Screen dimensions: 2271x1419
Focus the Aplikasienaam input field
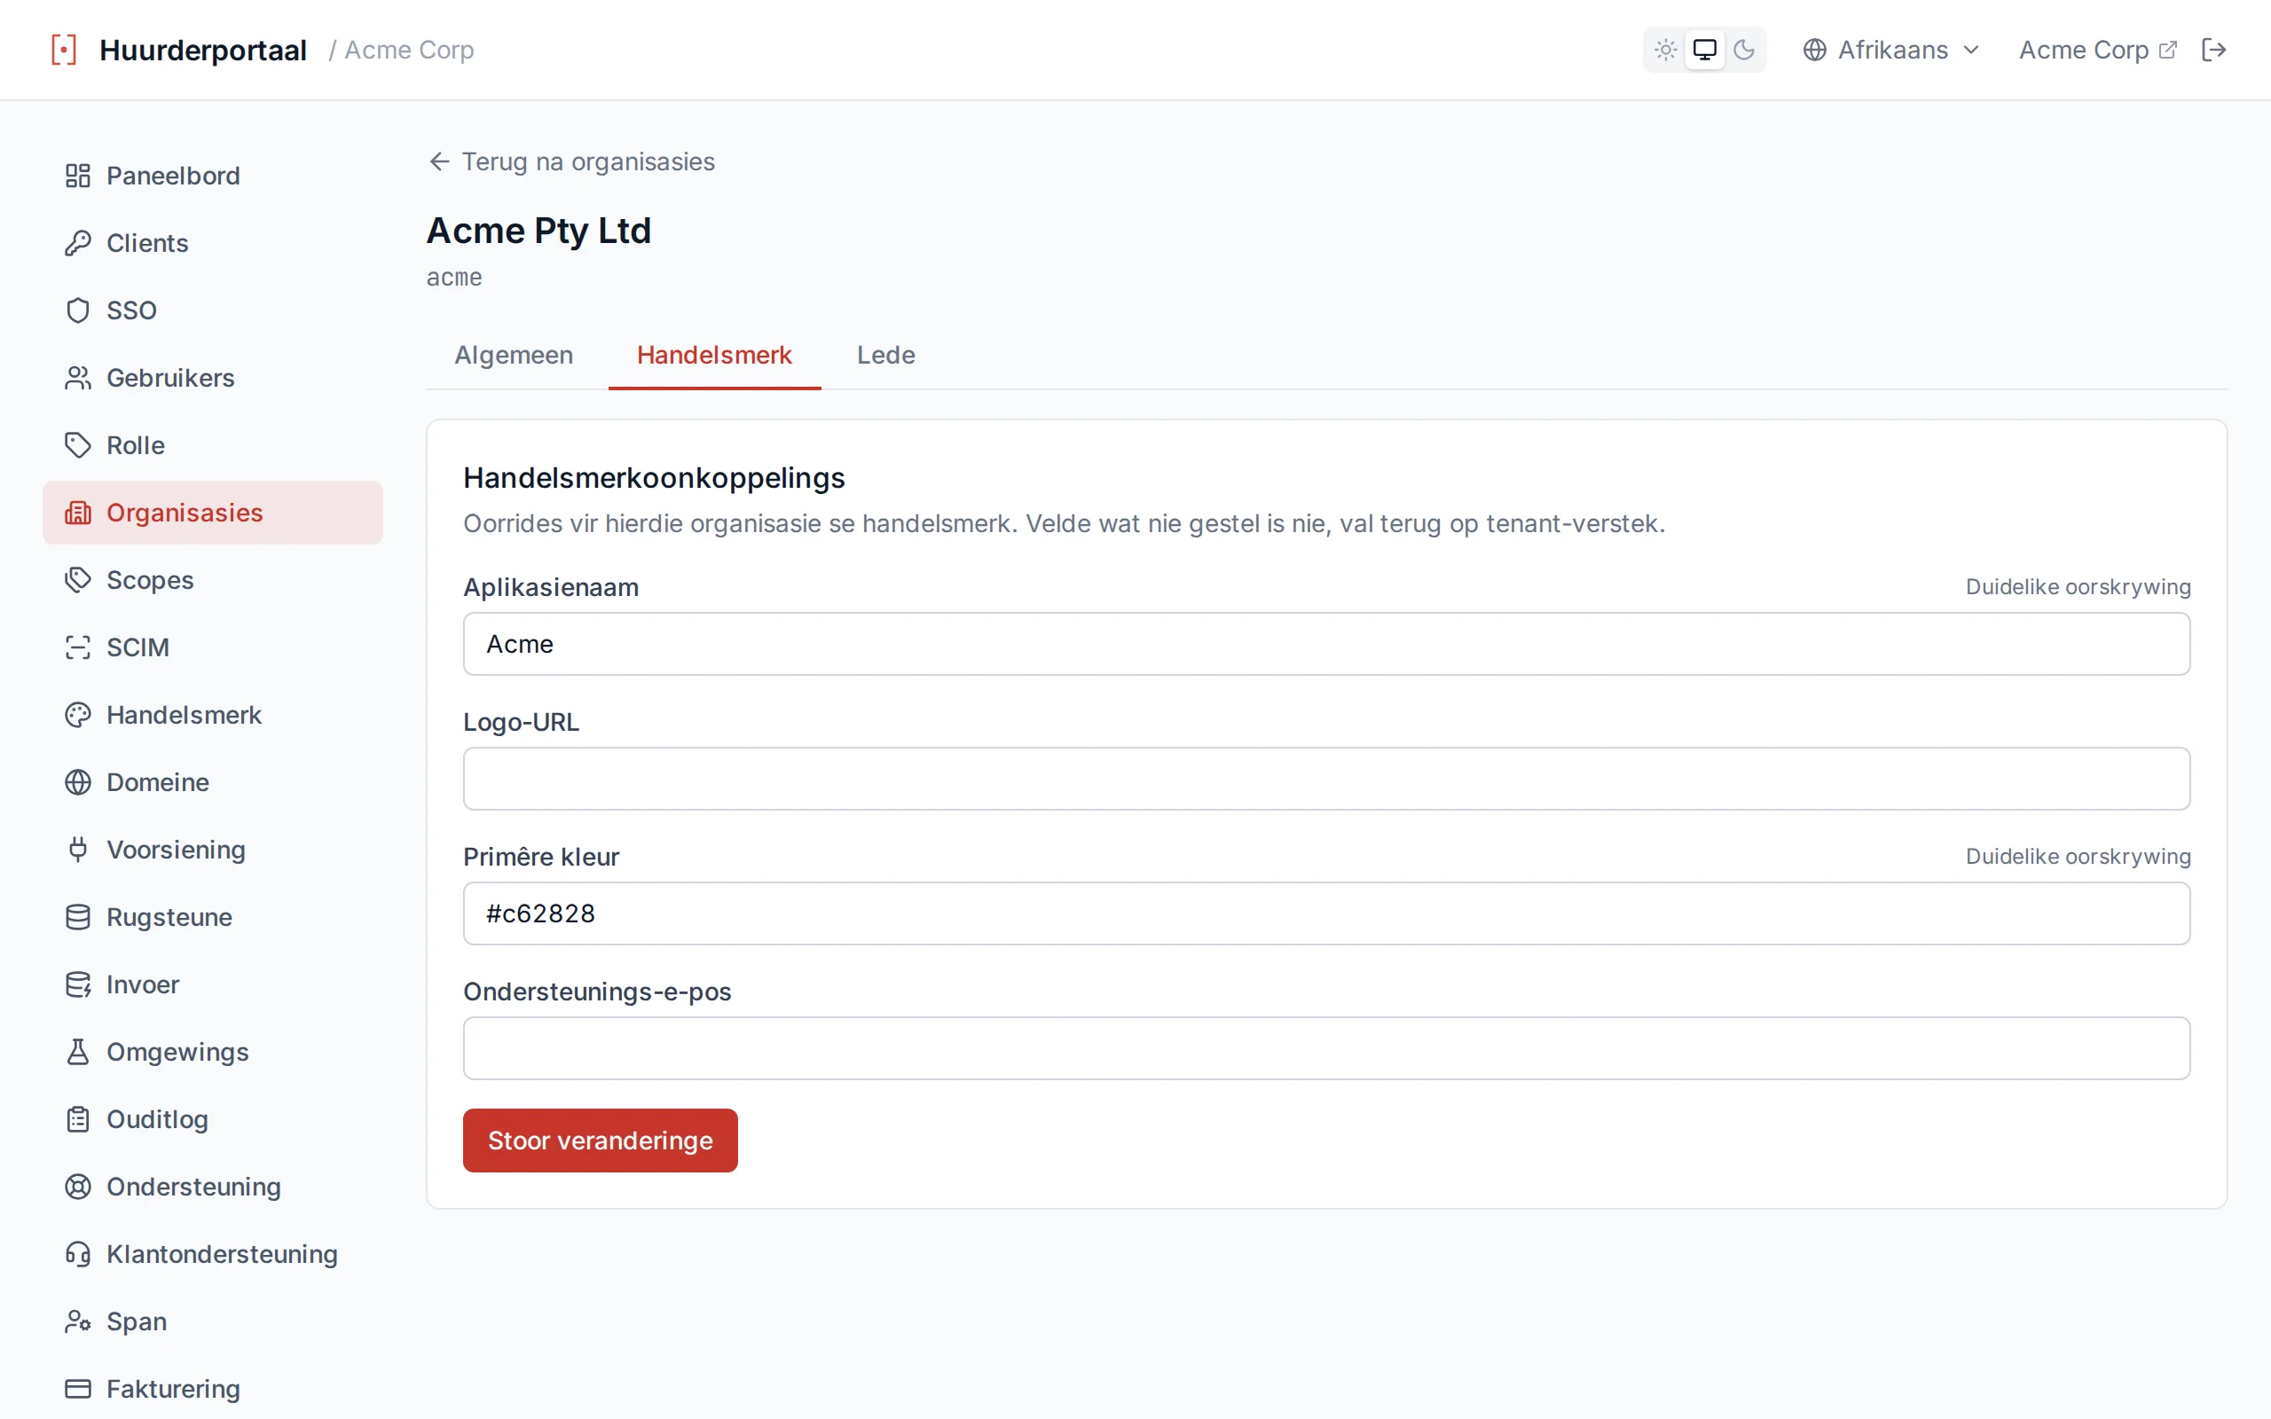(x=1327, y=644)
